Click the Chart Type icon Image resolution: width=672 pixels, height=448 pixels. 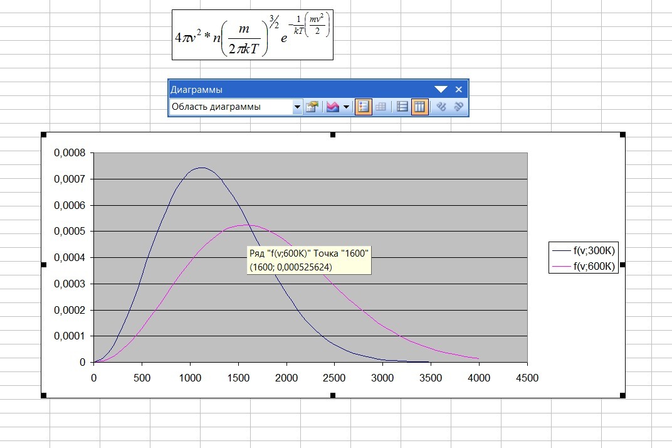(332, 107)
